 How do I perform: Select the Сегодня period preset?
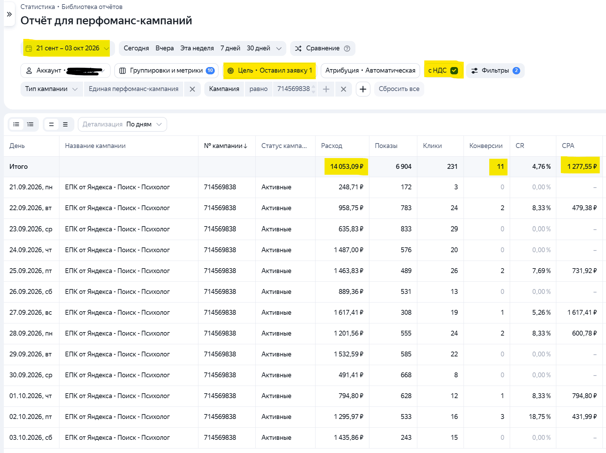click(136, 48)
